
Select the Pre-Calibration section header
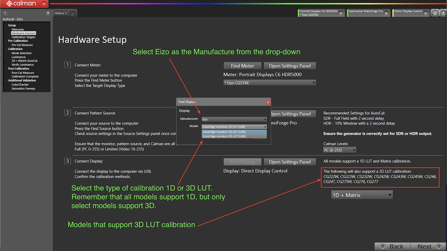[x=18, y=41]
